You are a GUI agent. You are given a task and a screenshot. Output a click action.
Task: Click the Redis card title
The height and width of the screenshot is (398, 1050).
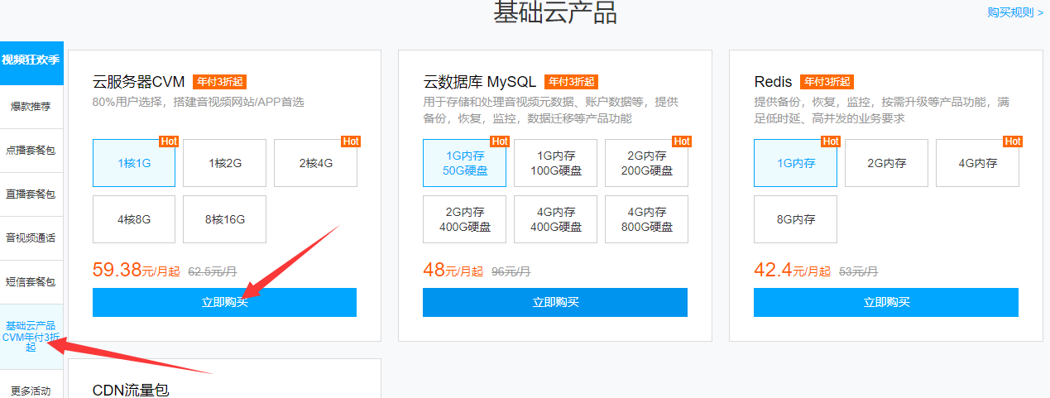(774, 82)
